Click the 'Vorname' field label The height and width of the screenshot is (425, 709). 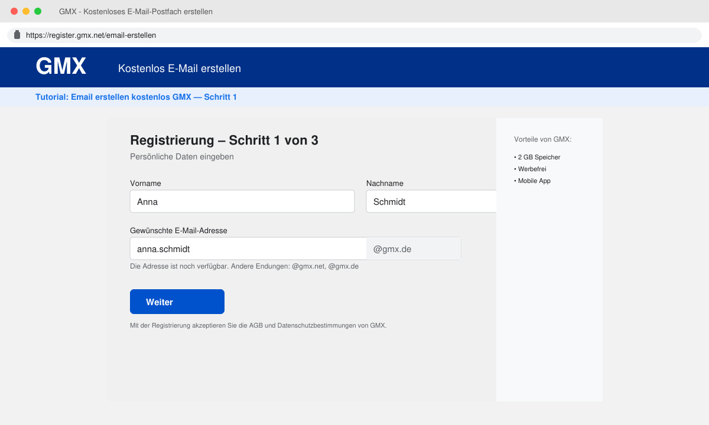click(145, 183)
